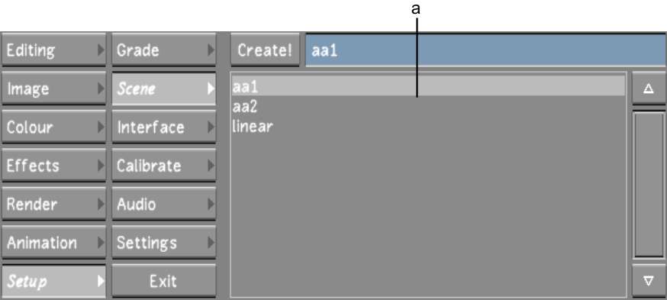Expand the Settings submenu arrow
The image size is (667, 300).
click(x=211, y=243)
